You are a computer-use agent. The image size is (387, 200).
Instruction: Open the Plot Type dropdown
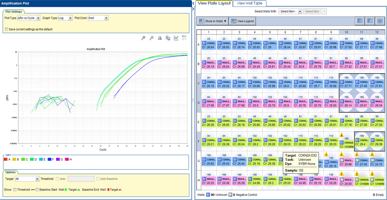pyautogui.click(x=29, y=18)
